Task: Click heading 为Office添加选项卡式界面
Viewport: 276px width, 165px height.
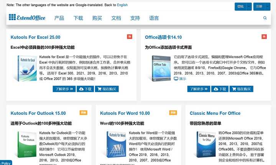Action: pos(168,47)
